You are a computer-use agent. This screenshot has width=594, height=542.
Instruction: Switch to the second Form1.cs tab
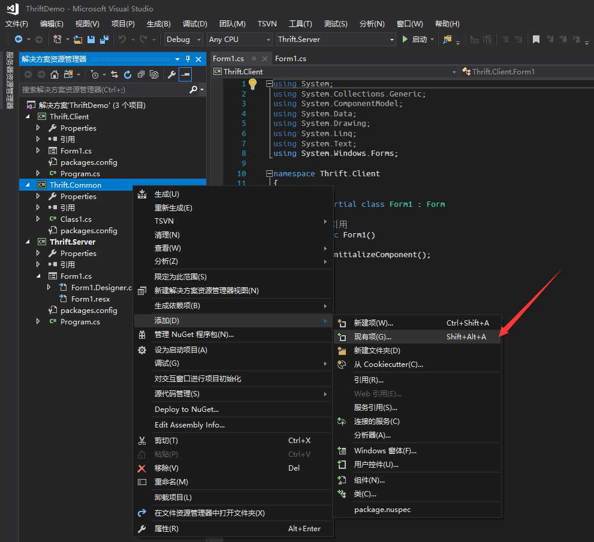[291, 58]
